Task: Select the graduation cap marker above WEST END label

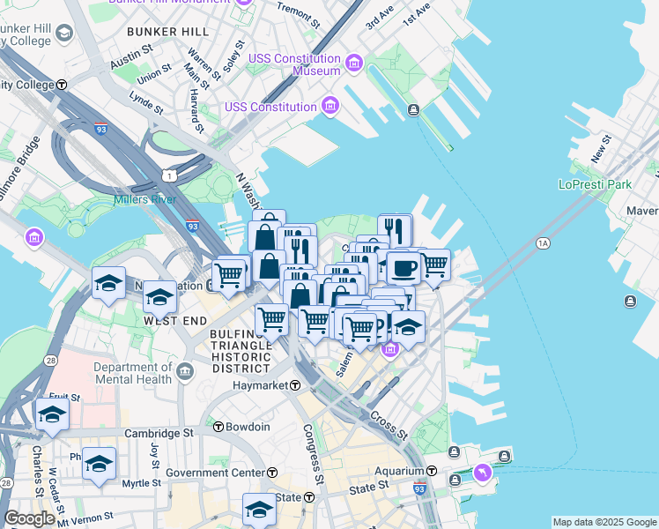Action: click(x=159, y=300)
